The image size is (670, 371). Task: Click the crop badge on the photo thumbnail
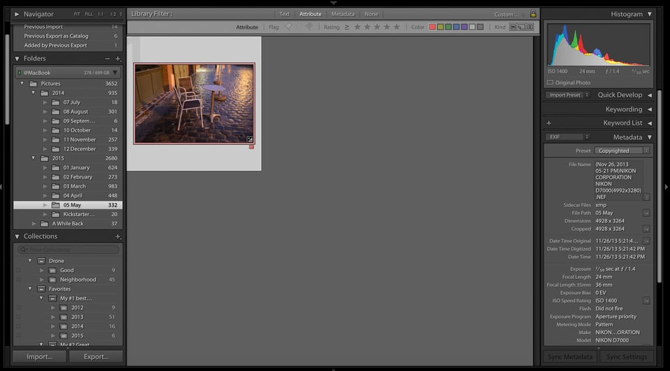250,139
